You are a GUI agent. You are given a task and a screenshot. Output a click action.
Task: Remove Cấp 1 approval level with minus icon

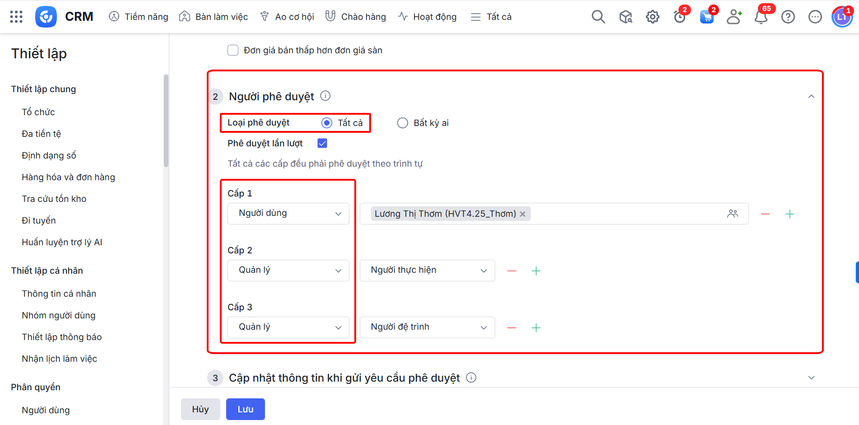click(765, 214)
